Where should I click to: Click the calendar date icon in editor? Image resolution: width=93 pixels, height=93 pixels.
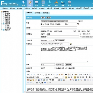coord(70,80)
